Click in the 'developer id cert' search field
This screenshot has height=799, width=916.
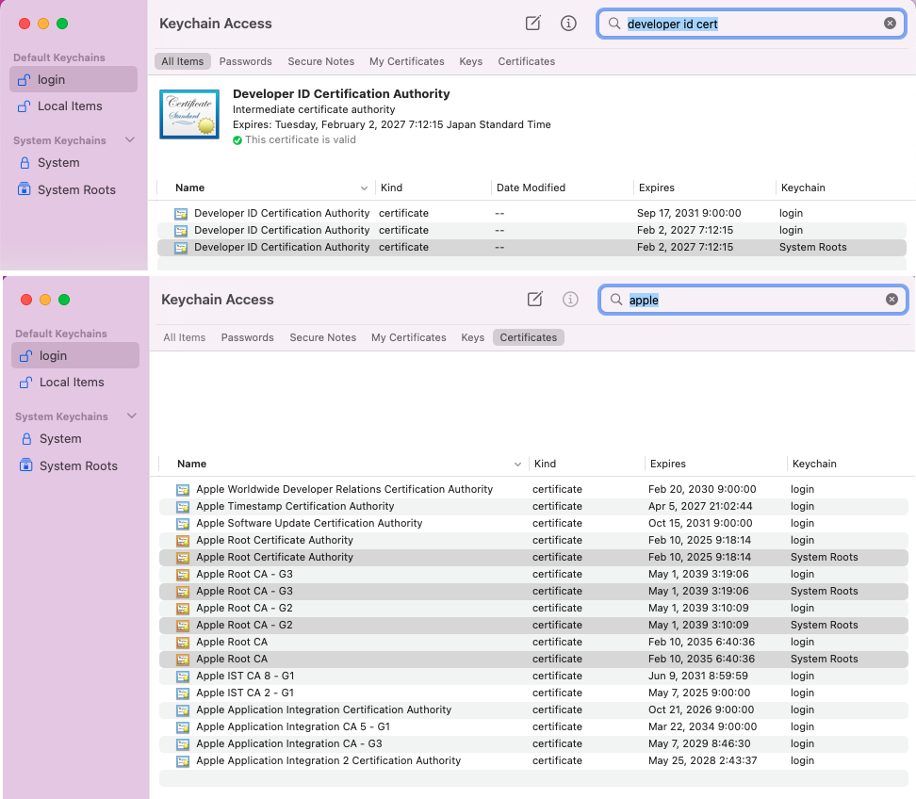(x=751, y=24)
